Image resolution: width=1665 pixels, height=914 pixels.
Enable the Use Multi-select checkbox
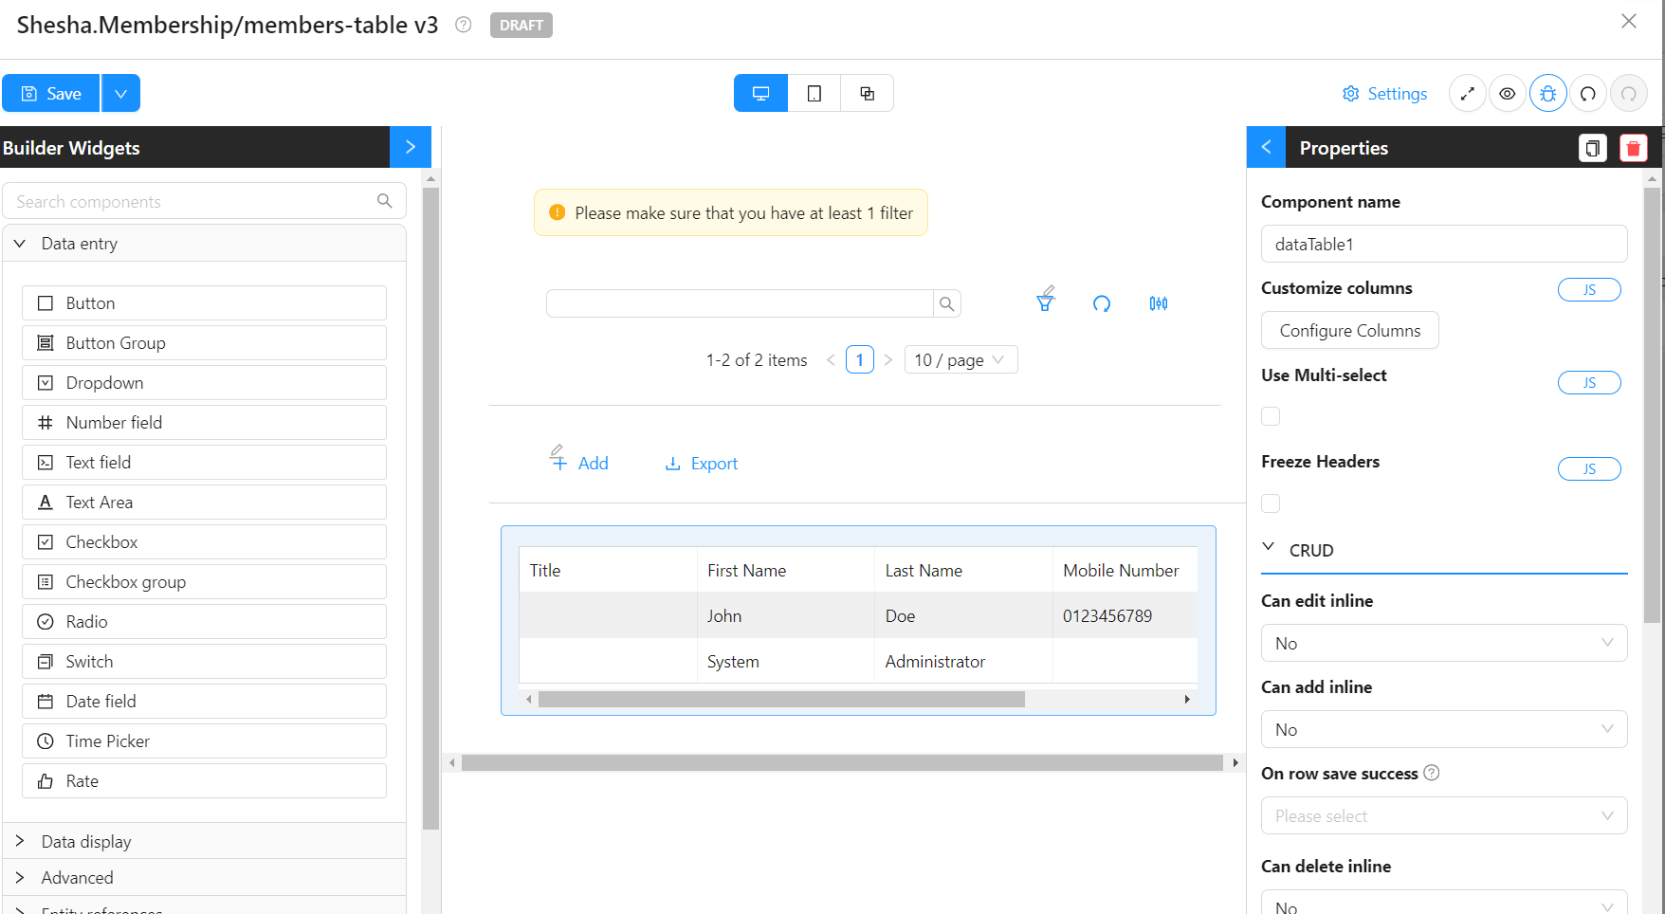[x=1271, y=416]
